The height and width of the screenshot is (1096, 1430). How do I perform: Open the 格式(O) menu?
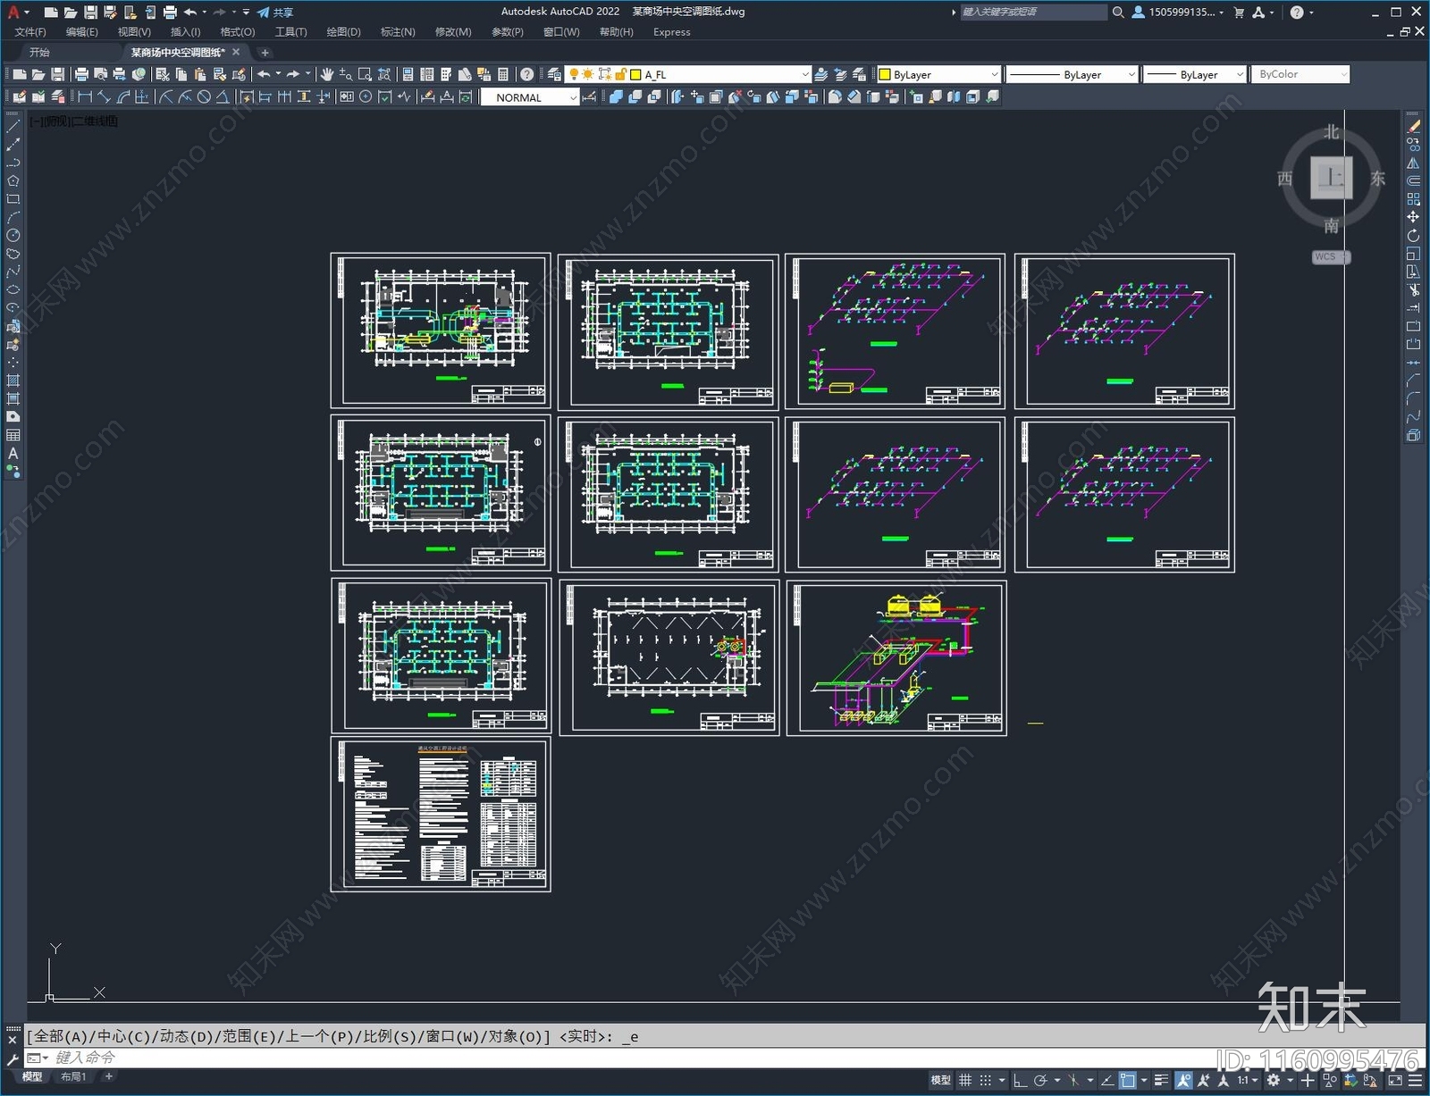point(237,32)
